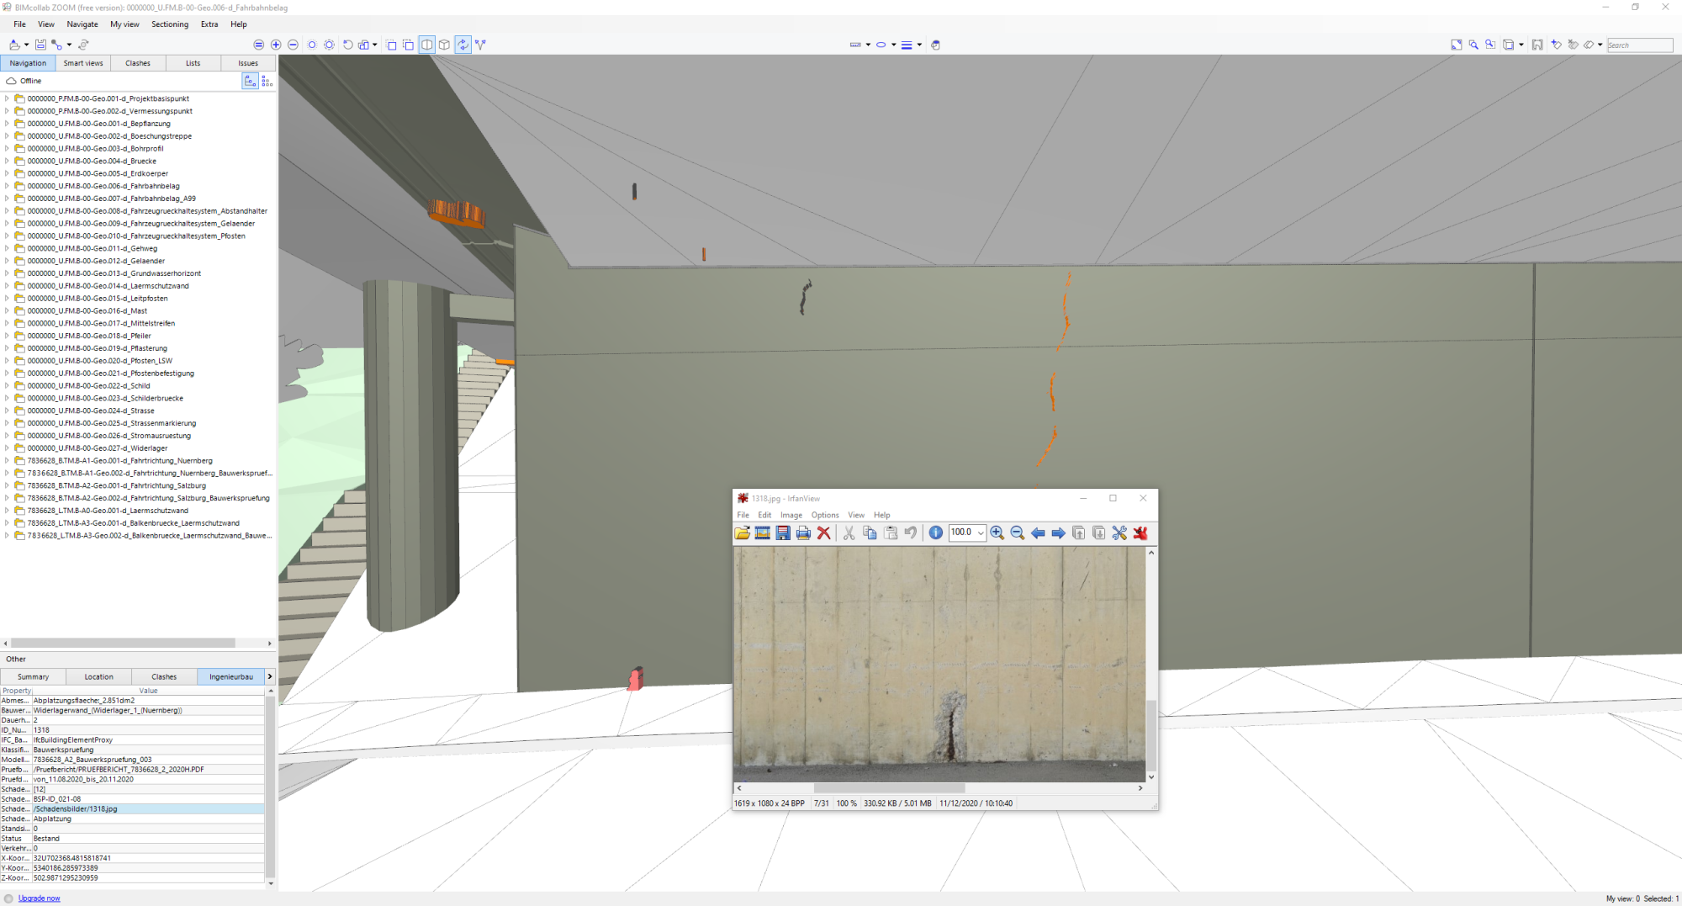Switch to the Smart views tab

[83, 63]
